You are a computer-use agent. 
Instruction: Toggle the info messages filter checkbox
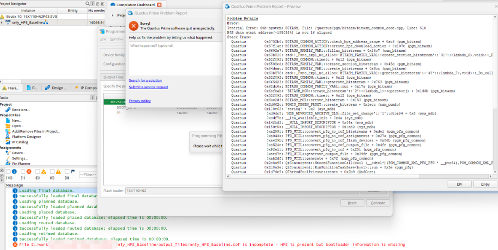[x=8, y=172]
